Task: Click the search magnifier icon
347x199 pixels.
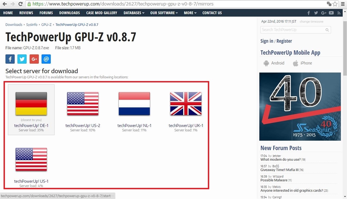Action: tap(327, 30)
